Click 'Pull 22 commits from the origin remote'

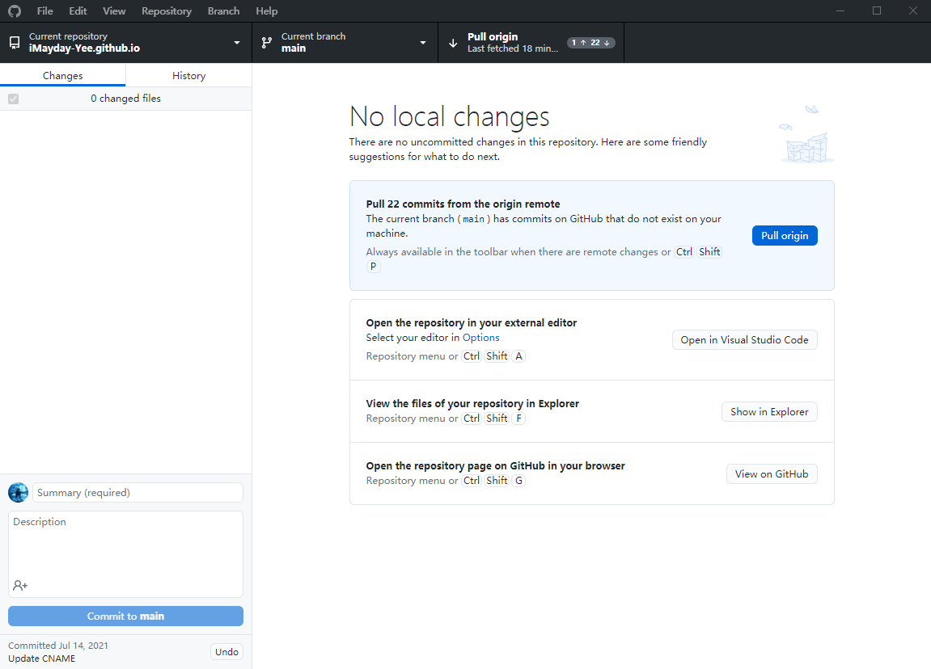[x=463, y=204]
